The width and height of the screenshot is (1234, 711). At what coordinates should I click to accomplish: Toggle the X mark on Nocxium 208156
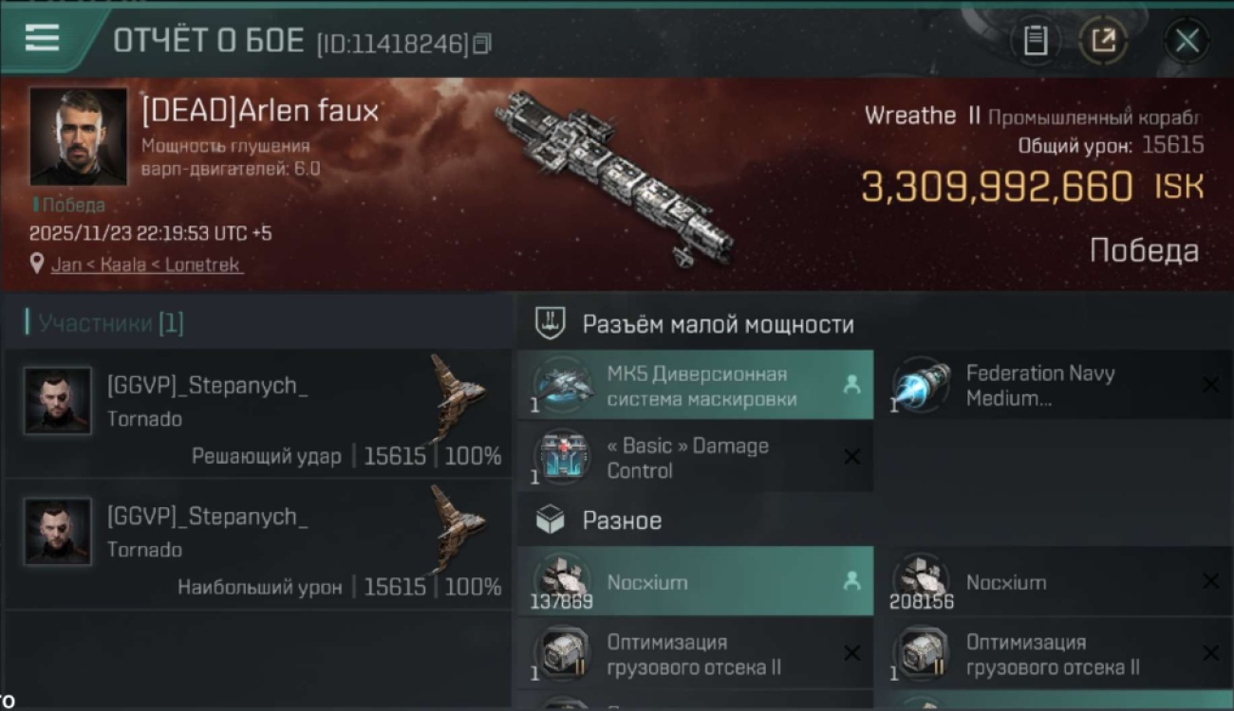pos(1210,581)
